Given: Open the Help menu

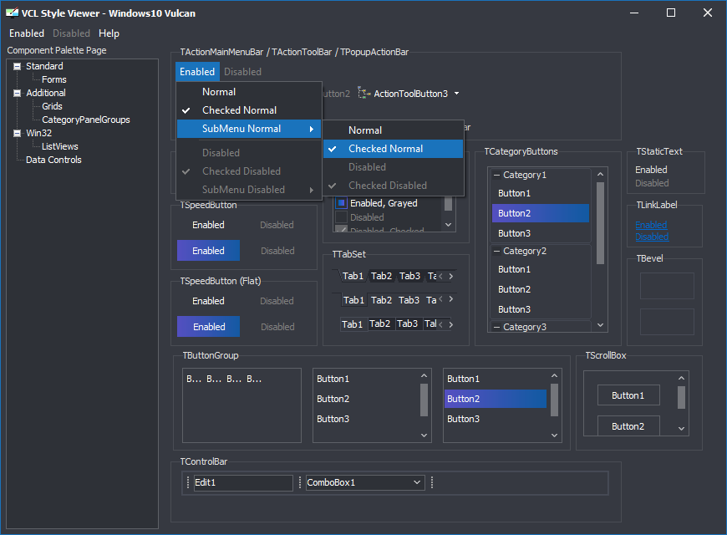Looking at the screenshot, I should tap(109, 33).
